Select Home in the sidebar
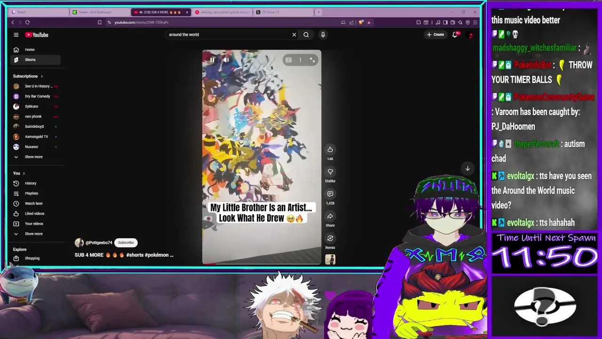 35,49
